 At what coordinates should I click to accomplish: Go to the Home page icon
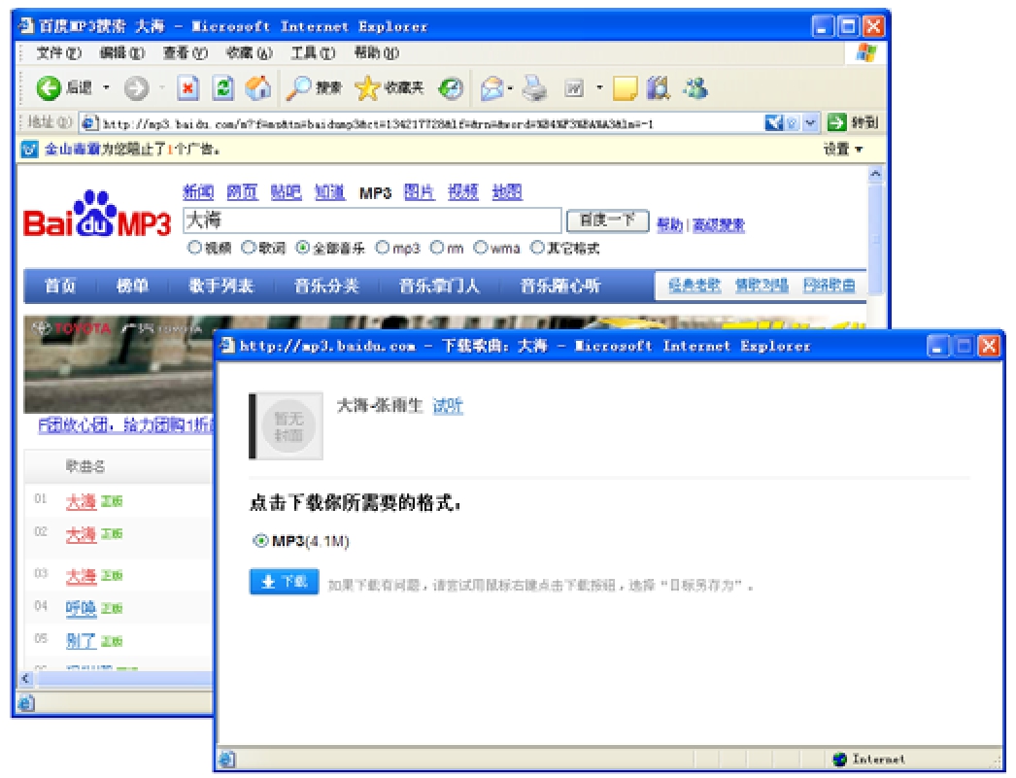[258, 88]
